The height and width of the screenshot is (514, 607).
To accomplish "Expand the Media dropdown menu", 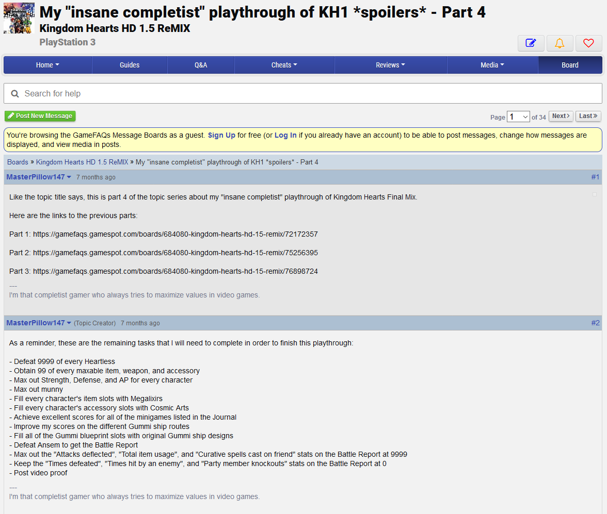I will (492, 65).
